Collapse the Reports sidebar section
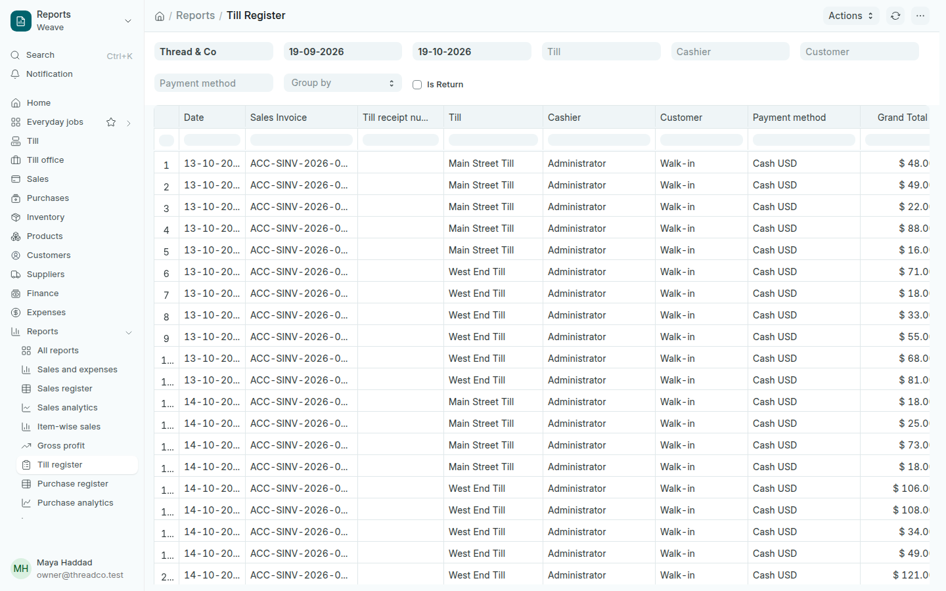The image size is (946, 591). point(129,332)
